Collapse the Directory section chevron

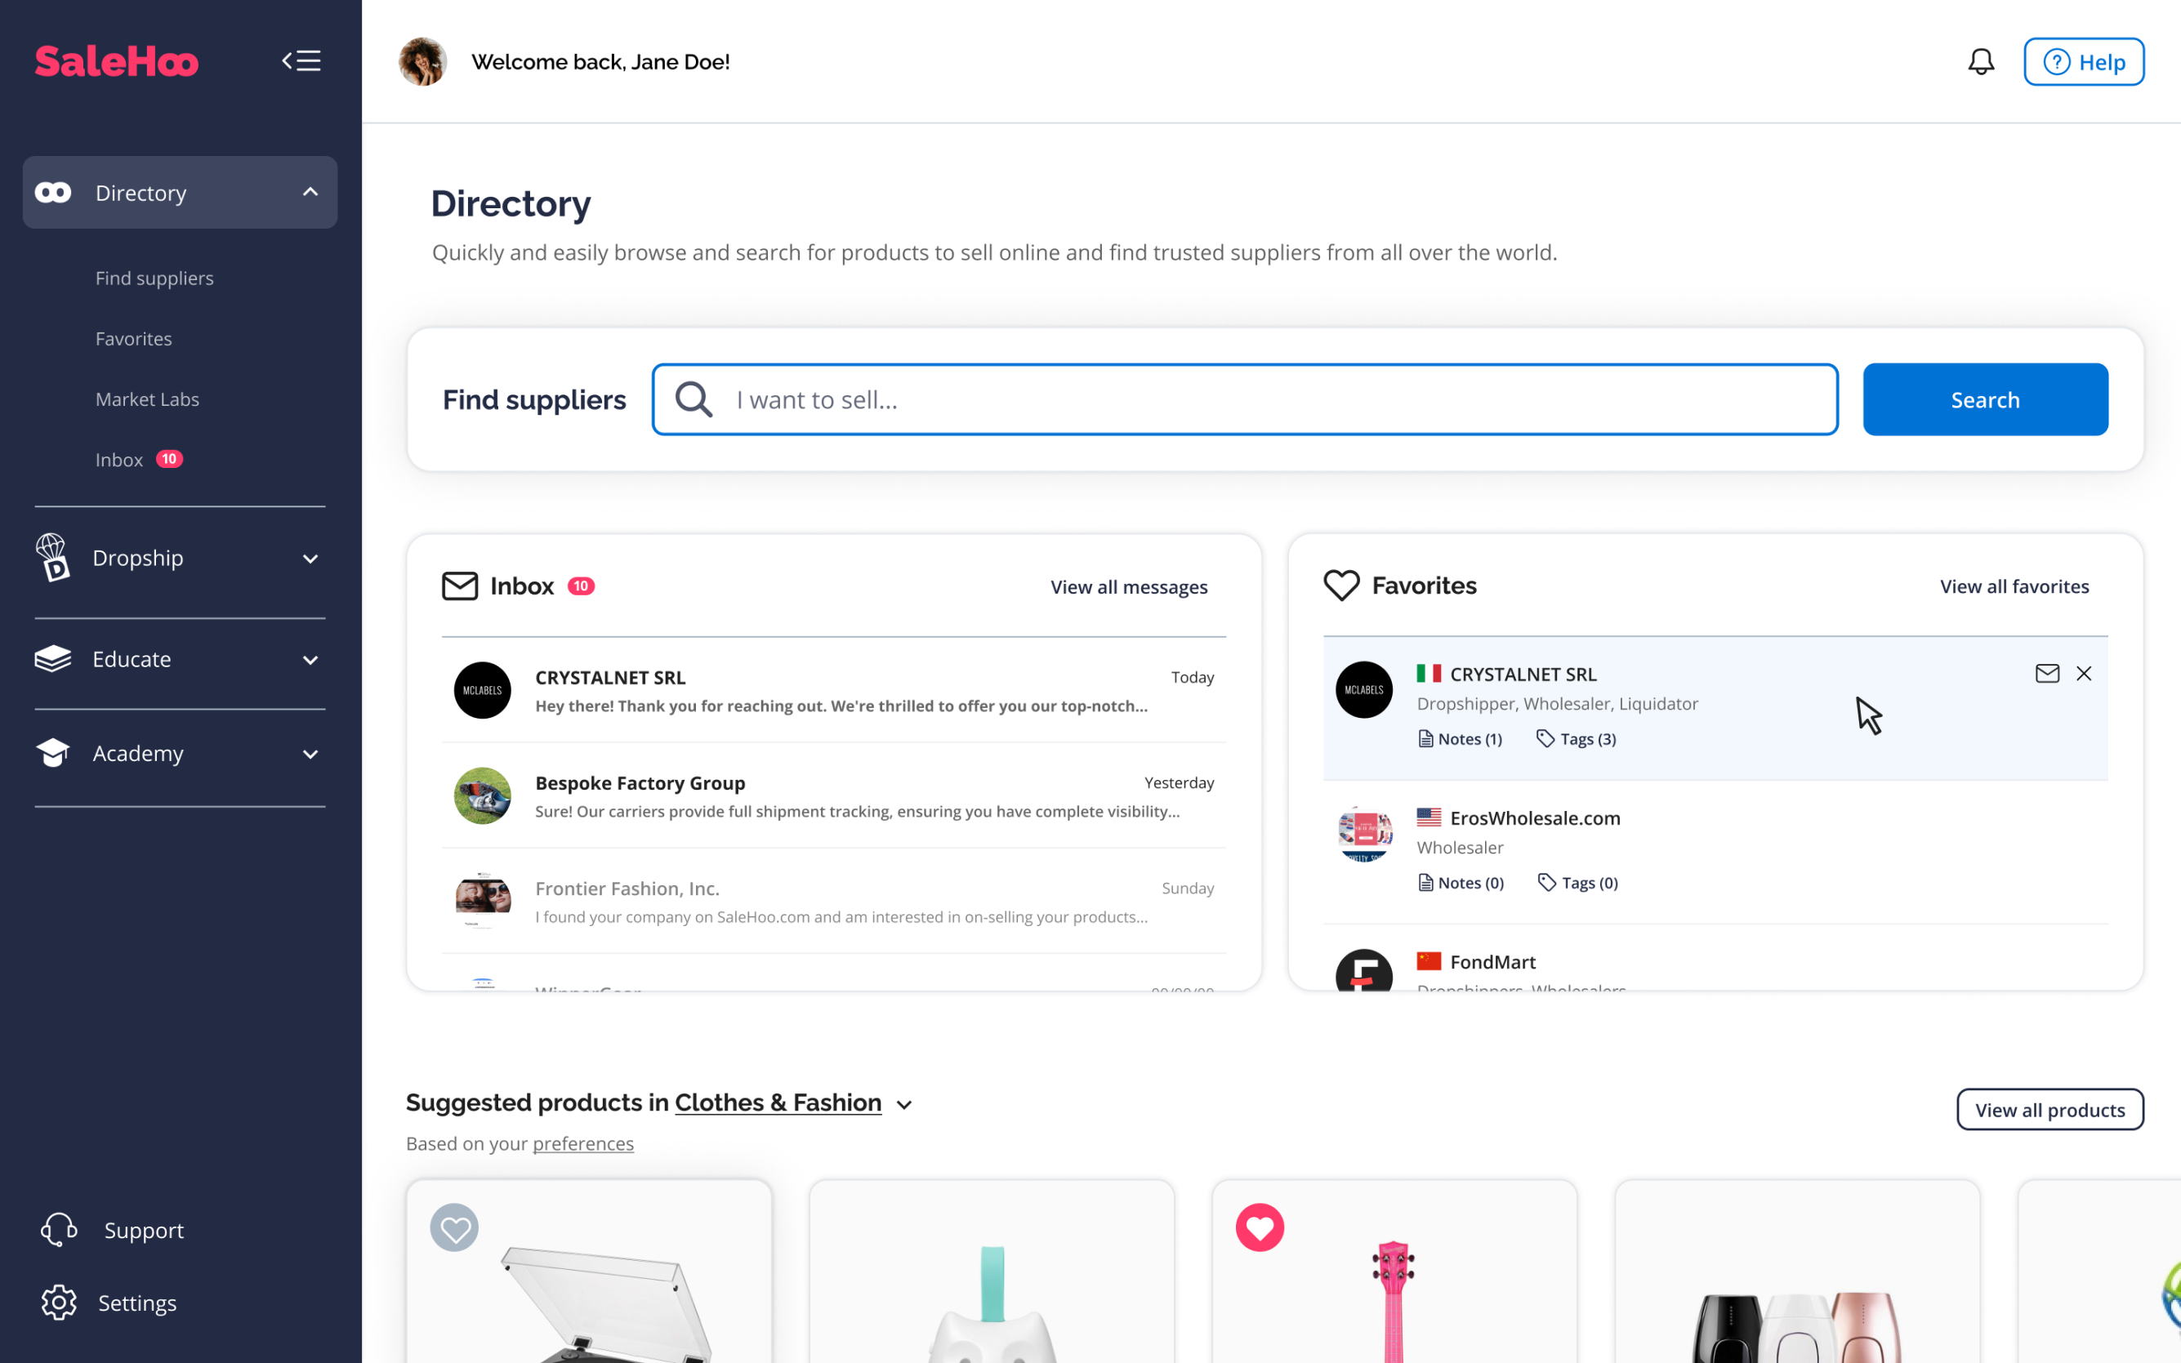[310, 192]
